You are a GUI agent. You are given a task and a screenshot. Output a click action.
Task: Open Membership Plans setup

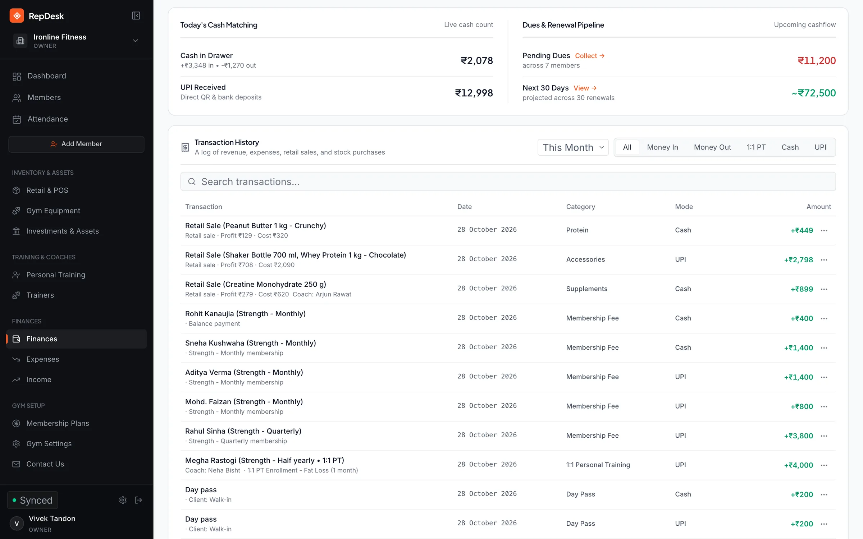[76, 424]
